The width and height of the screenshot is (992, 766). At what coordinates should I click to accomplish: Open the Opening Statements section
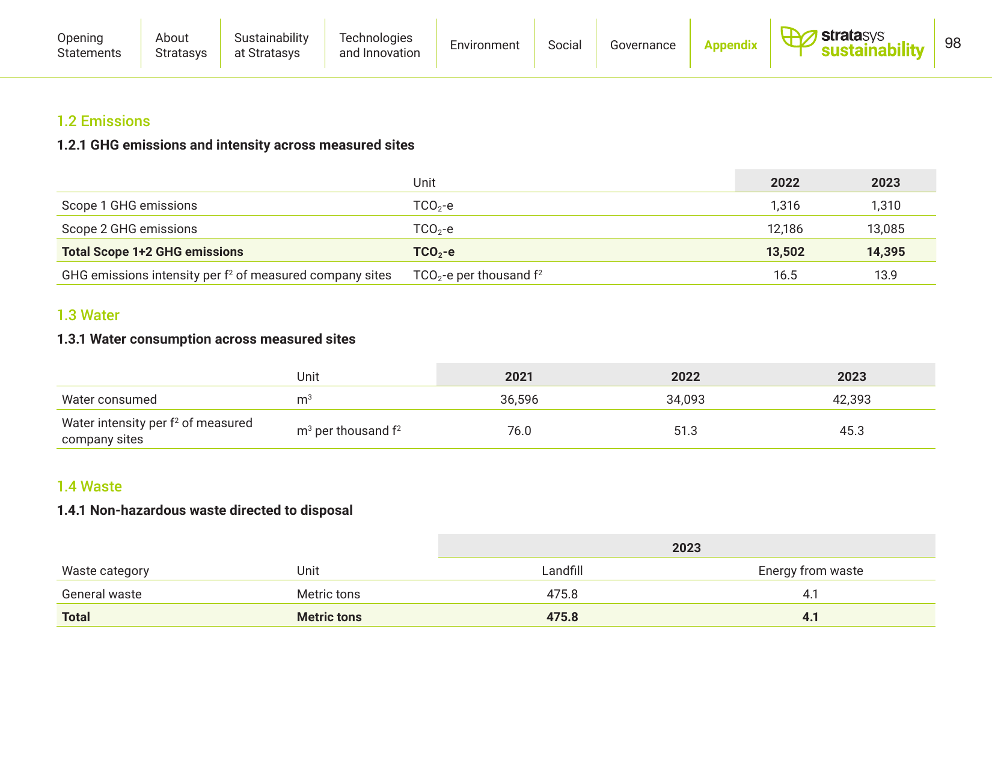(89, 45)
